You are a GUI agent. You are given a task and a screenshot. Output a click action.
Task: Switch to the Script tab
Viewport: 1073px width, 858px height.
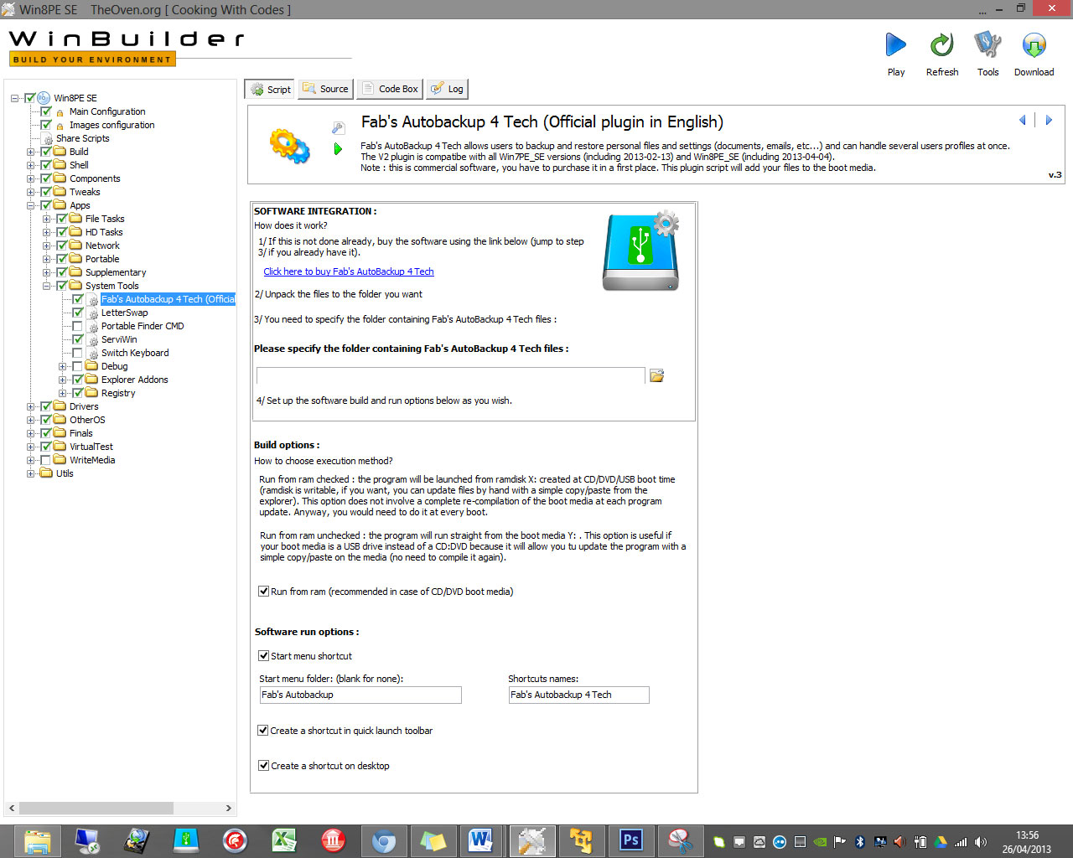click(270, 89)
